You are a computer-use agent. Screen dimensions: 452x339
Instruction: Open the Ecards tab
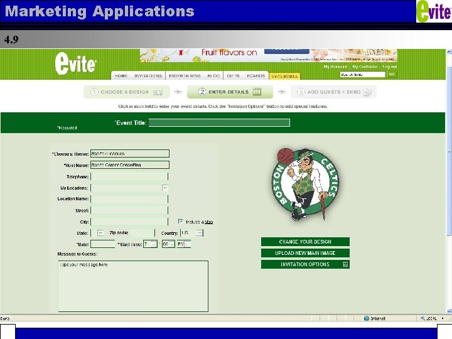click(x=256, y=75)
